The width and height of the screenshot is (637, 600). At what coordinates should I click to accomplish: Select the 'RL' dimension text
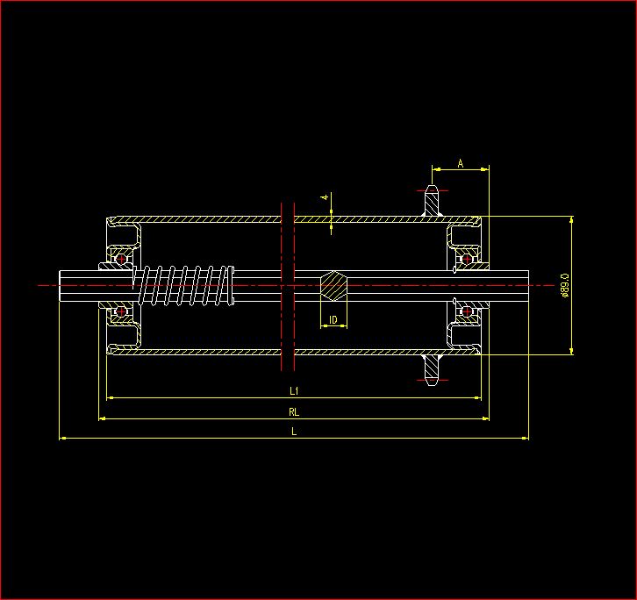tap(293, 411)
